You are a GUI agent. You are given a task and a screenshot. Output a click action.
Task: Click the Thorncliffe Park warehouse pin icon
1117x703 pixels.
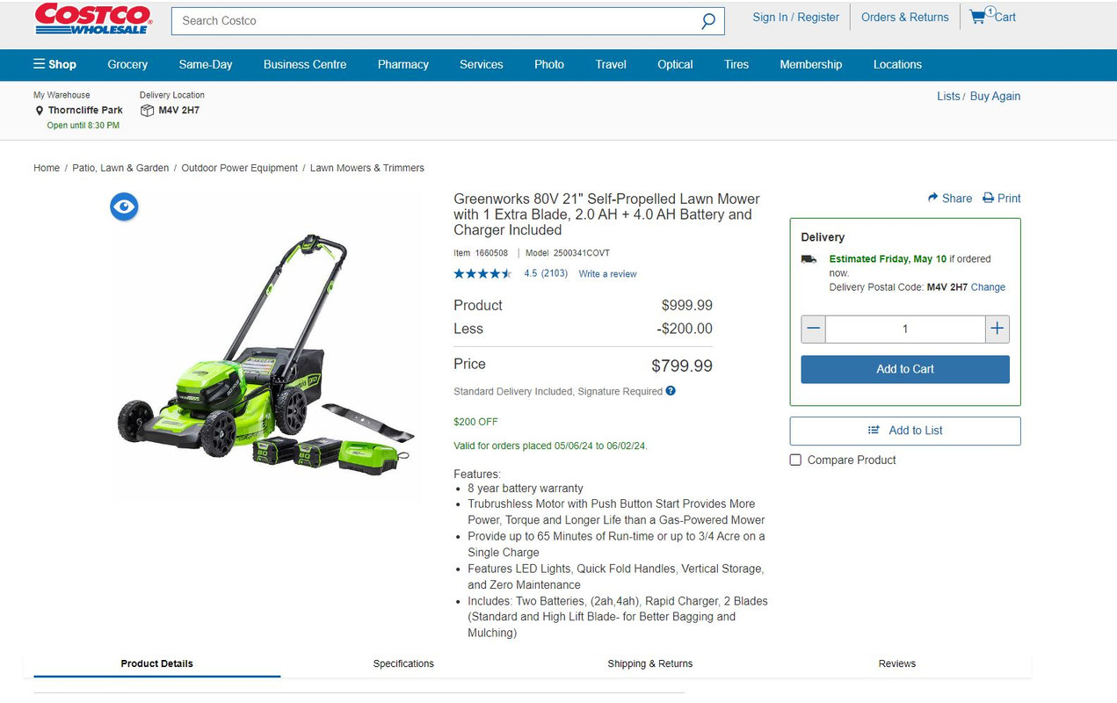(x=39, y=111)
